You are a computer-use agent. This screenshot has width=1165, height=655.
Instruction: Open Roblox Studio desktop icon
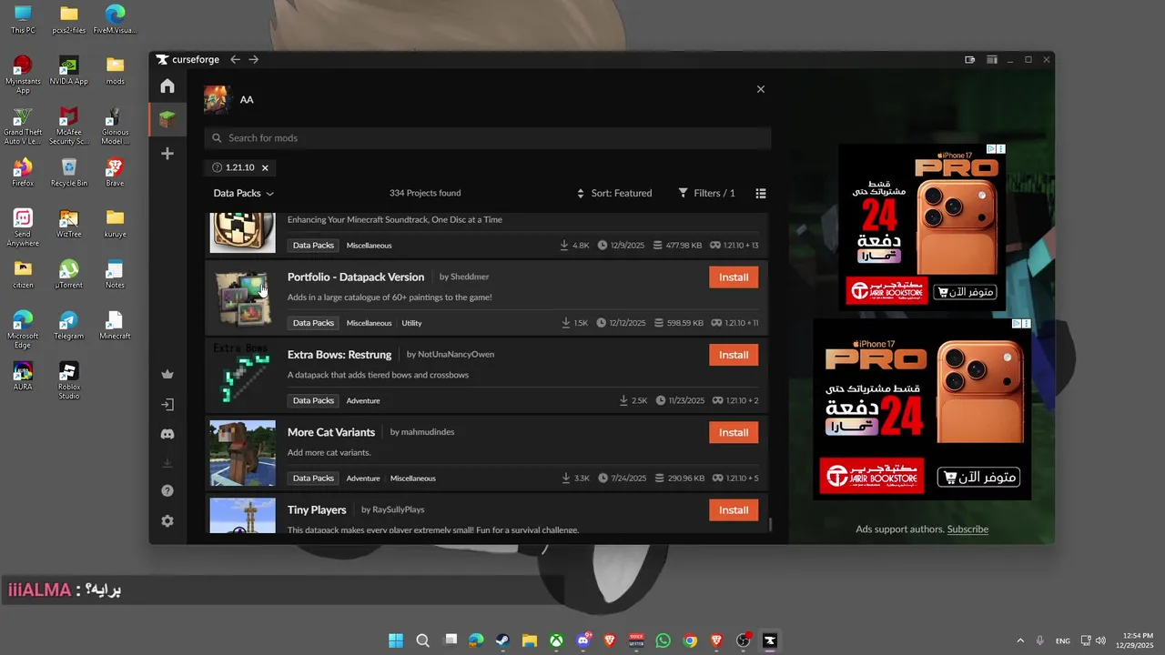tap(68, 380)
